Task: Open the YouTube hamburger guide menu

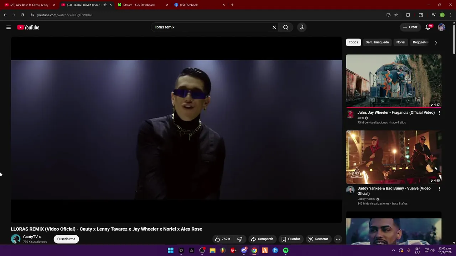Action: pyautogui.click(x=9, y=27)
